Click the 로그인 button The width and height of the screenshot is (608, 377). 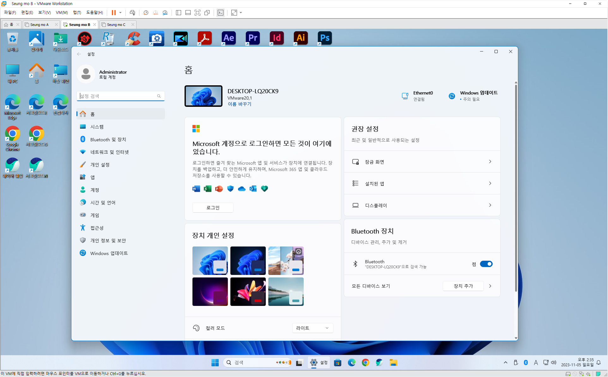(x=213, y=208)
